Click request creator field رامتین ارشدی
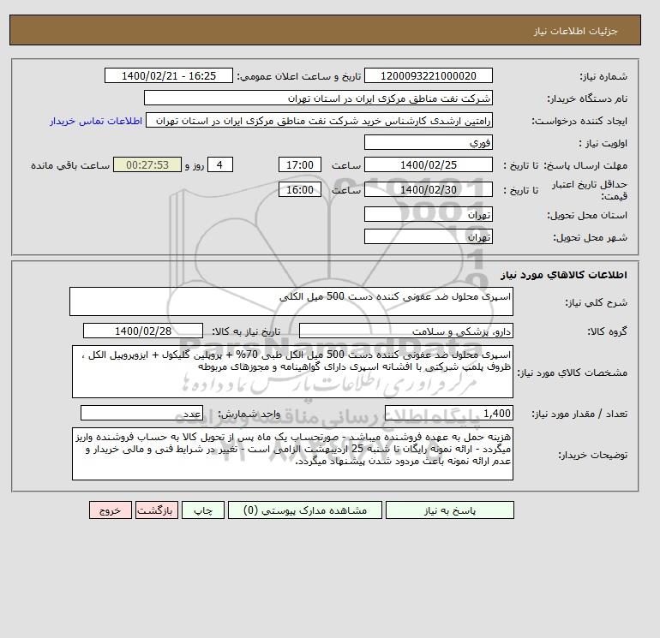This screenshot has width=660, height=638. tap(319, 120)
